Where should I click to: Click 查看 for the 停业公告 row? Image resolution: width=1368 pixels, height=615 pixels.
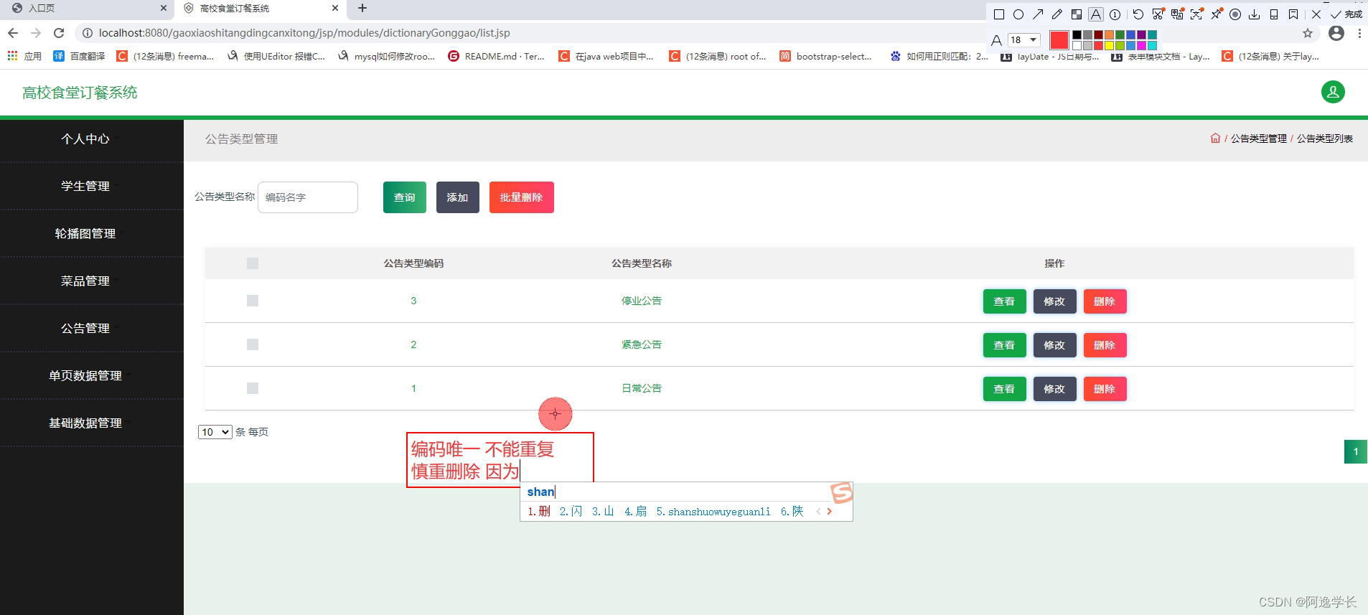tap(1005, 301)
